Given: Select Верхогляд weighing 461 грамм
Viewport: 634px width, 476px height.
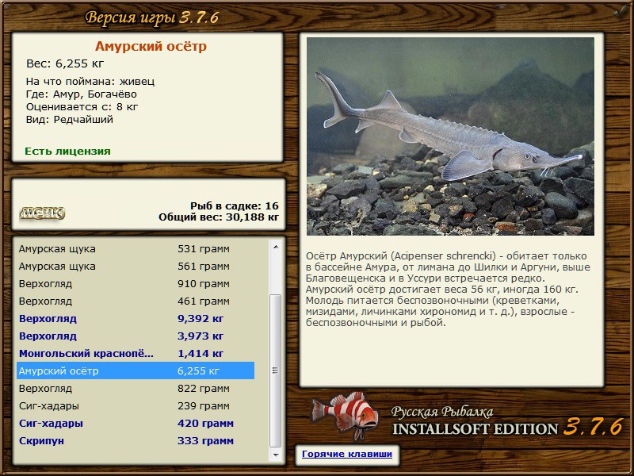Looking at the screenshot, I should pos(136,301).
